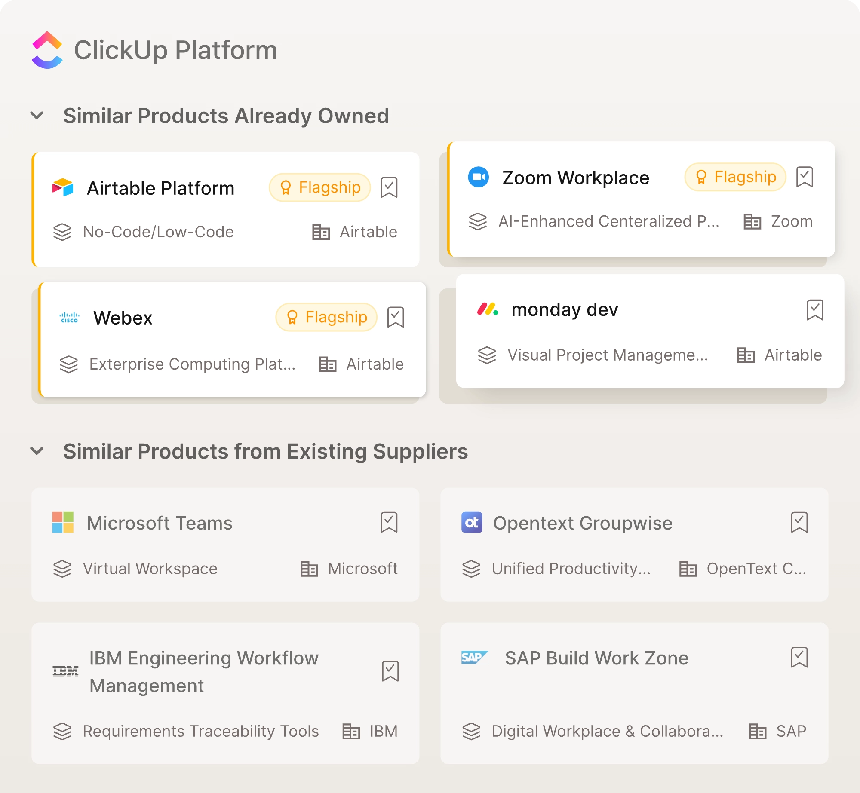Toggle the bookmark on monday dev

[x=814, y=309]
